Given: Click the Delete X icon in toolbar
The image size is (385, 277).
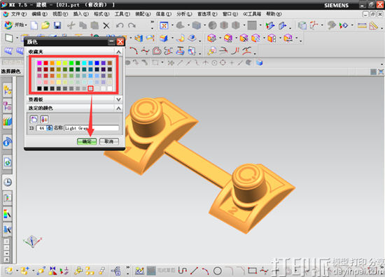Looking at the screenshot, I should 106,25.
